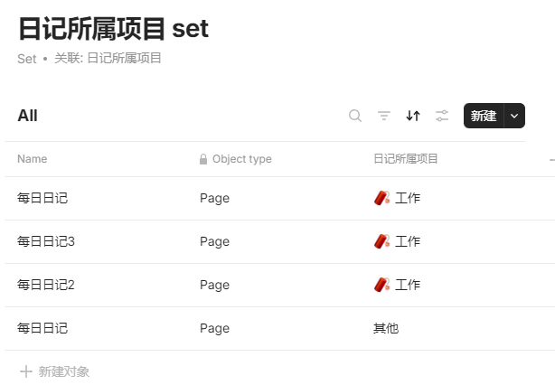Click 新建对象 to add a row
This screenshot has height=385, width=555.
pos(63,371)
